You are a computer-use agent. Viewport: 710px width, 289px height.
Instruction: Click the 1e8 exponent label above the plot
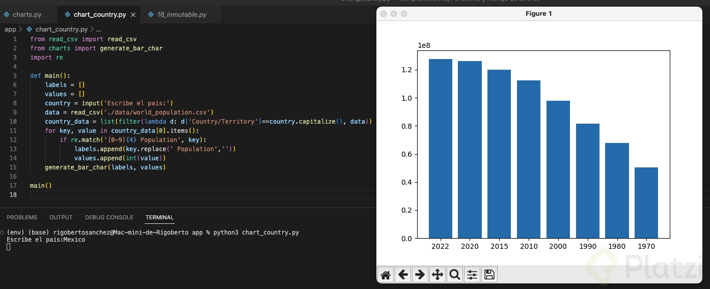pos(424,45)
